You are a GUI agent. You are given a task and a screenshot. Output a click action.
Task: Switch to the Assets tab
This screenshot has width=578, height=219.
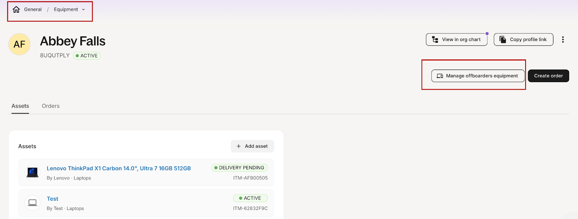point(20,106)
